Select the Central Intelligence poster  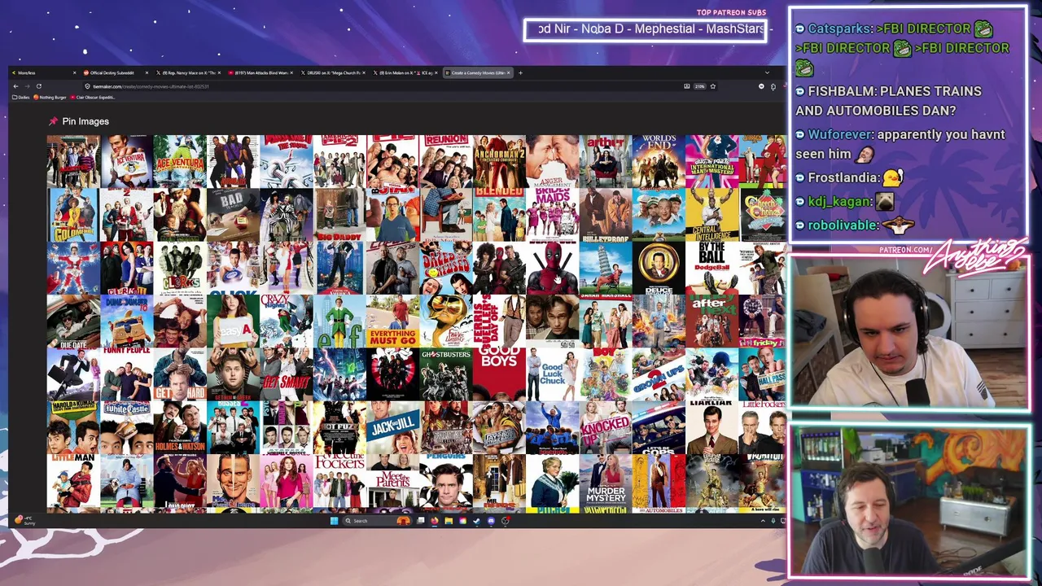(x=711, y=215)
